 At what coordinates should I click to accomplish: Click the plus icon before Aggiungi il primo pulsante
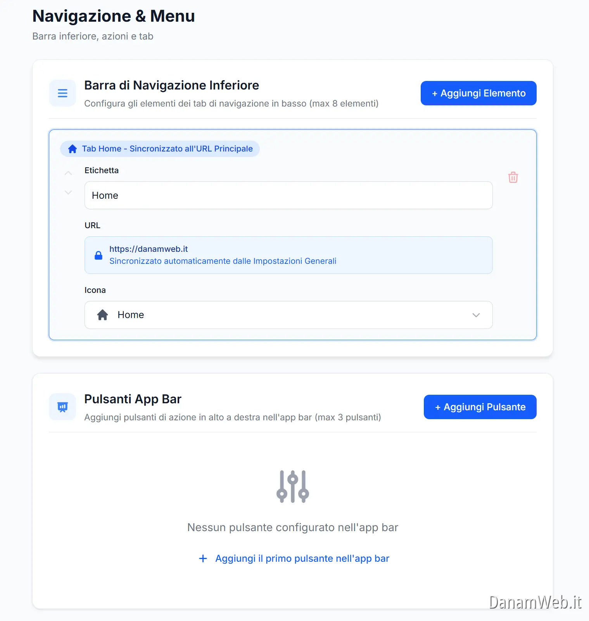203,558
